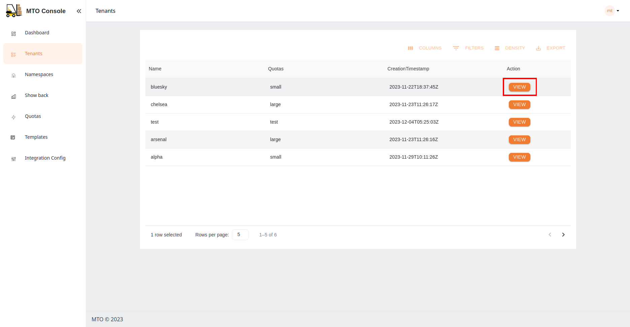Click the MTO Console forklift logo
Viewport: 630px width, 327px height.
[x=14, y=11]
